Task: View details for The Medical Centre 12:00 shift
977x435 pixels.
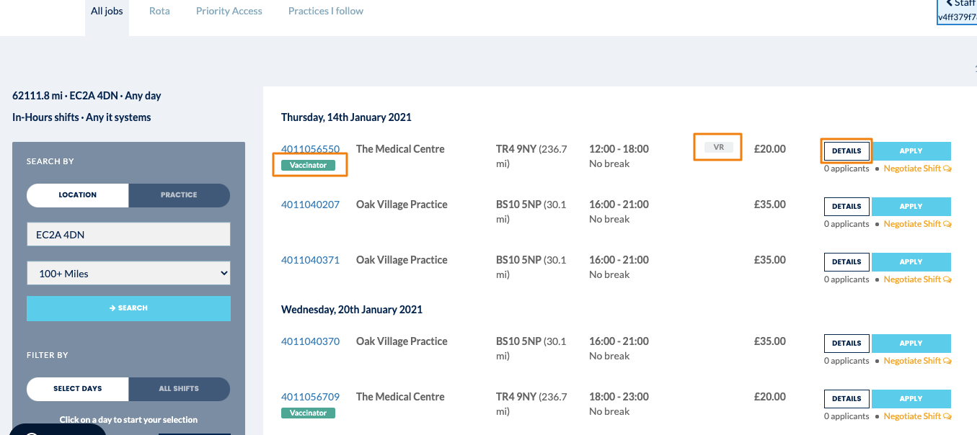Action: tap(846, 151)
